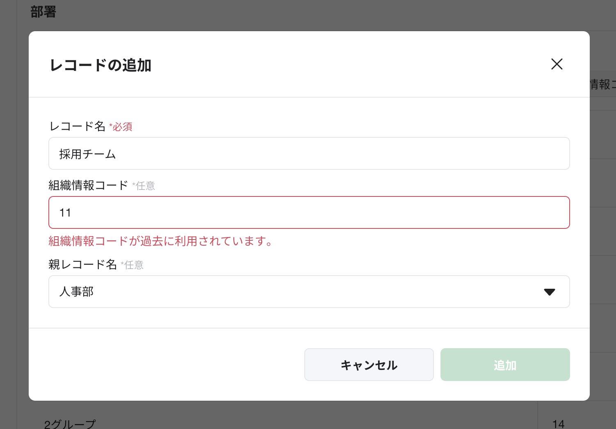616x429 pixels.
Task: Open the 親レコード名 dropdown showing 人事部
Action: pos(309,292)
